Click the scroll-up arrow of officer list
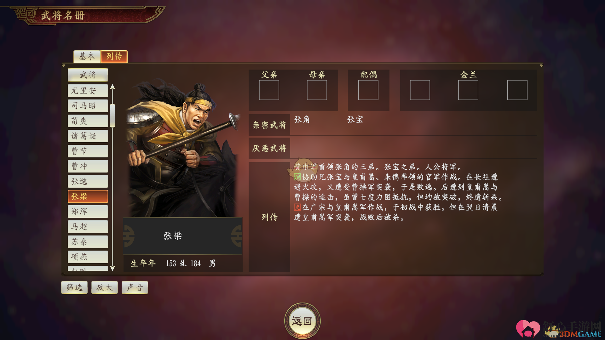The height and width of the screenshot is (340, 605). [x=112, y=87]
